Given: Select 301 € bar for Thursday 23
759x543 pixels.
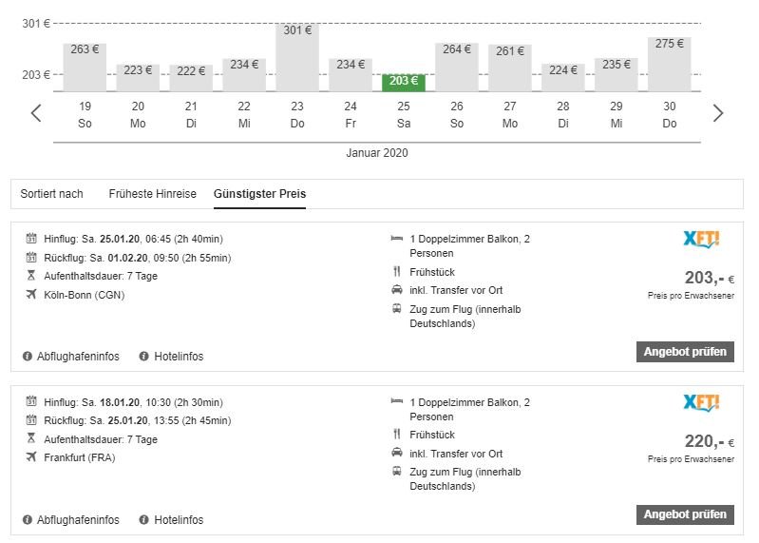Looking at the screenshot, I should 297,57.
